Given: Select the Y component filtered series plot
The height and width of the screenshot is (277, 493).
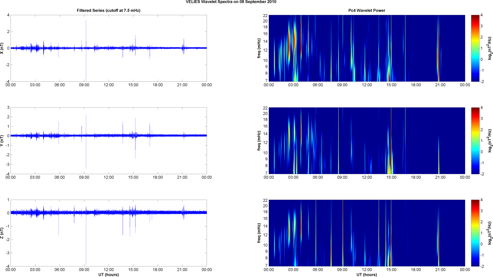Looking at the screenshot, I should (108, 153).
